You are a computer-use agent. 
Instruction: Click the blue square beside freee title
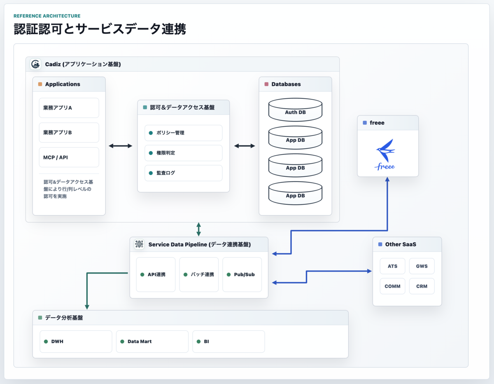(365, 123)
